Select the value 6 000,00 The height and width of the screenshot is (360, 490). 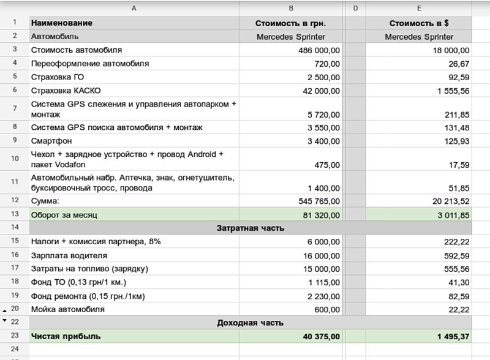(x=291, y=242)
